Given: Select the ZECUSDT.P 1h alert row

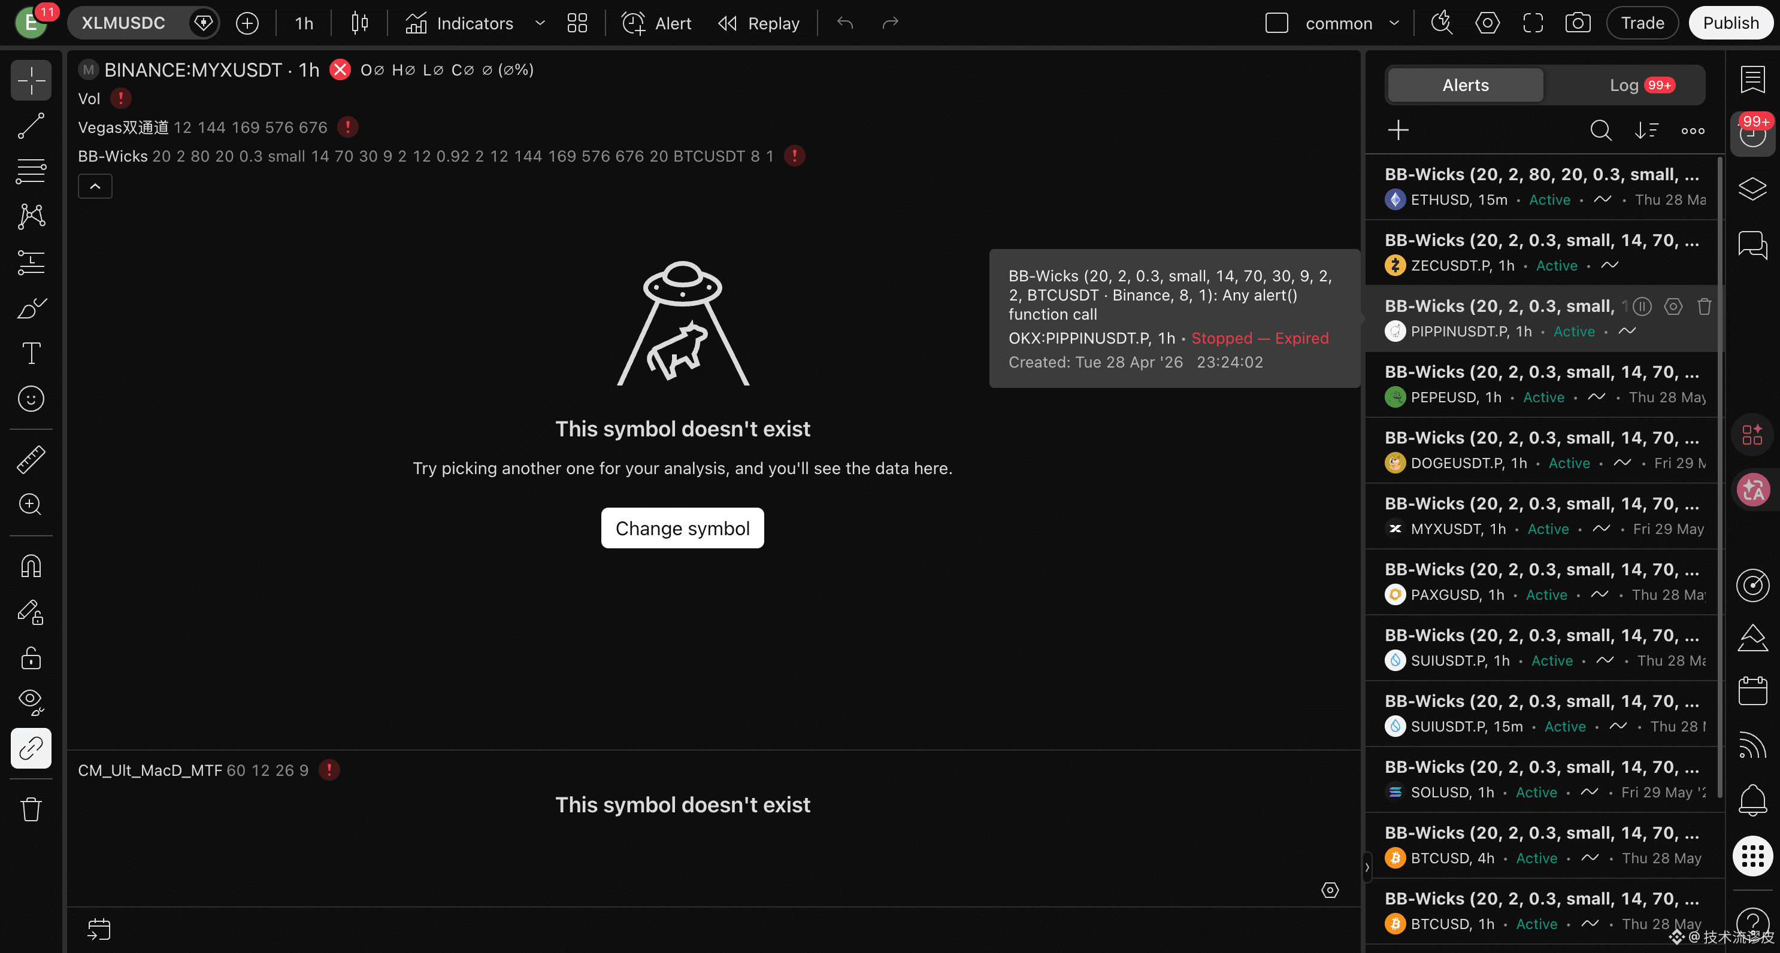Looking at the screenshot, I should (x=1542, y=253).
